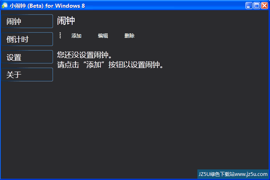Click the text 您还没设置闹钟。
This screenshot has height=180, width=270.
[84, 55]
